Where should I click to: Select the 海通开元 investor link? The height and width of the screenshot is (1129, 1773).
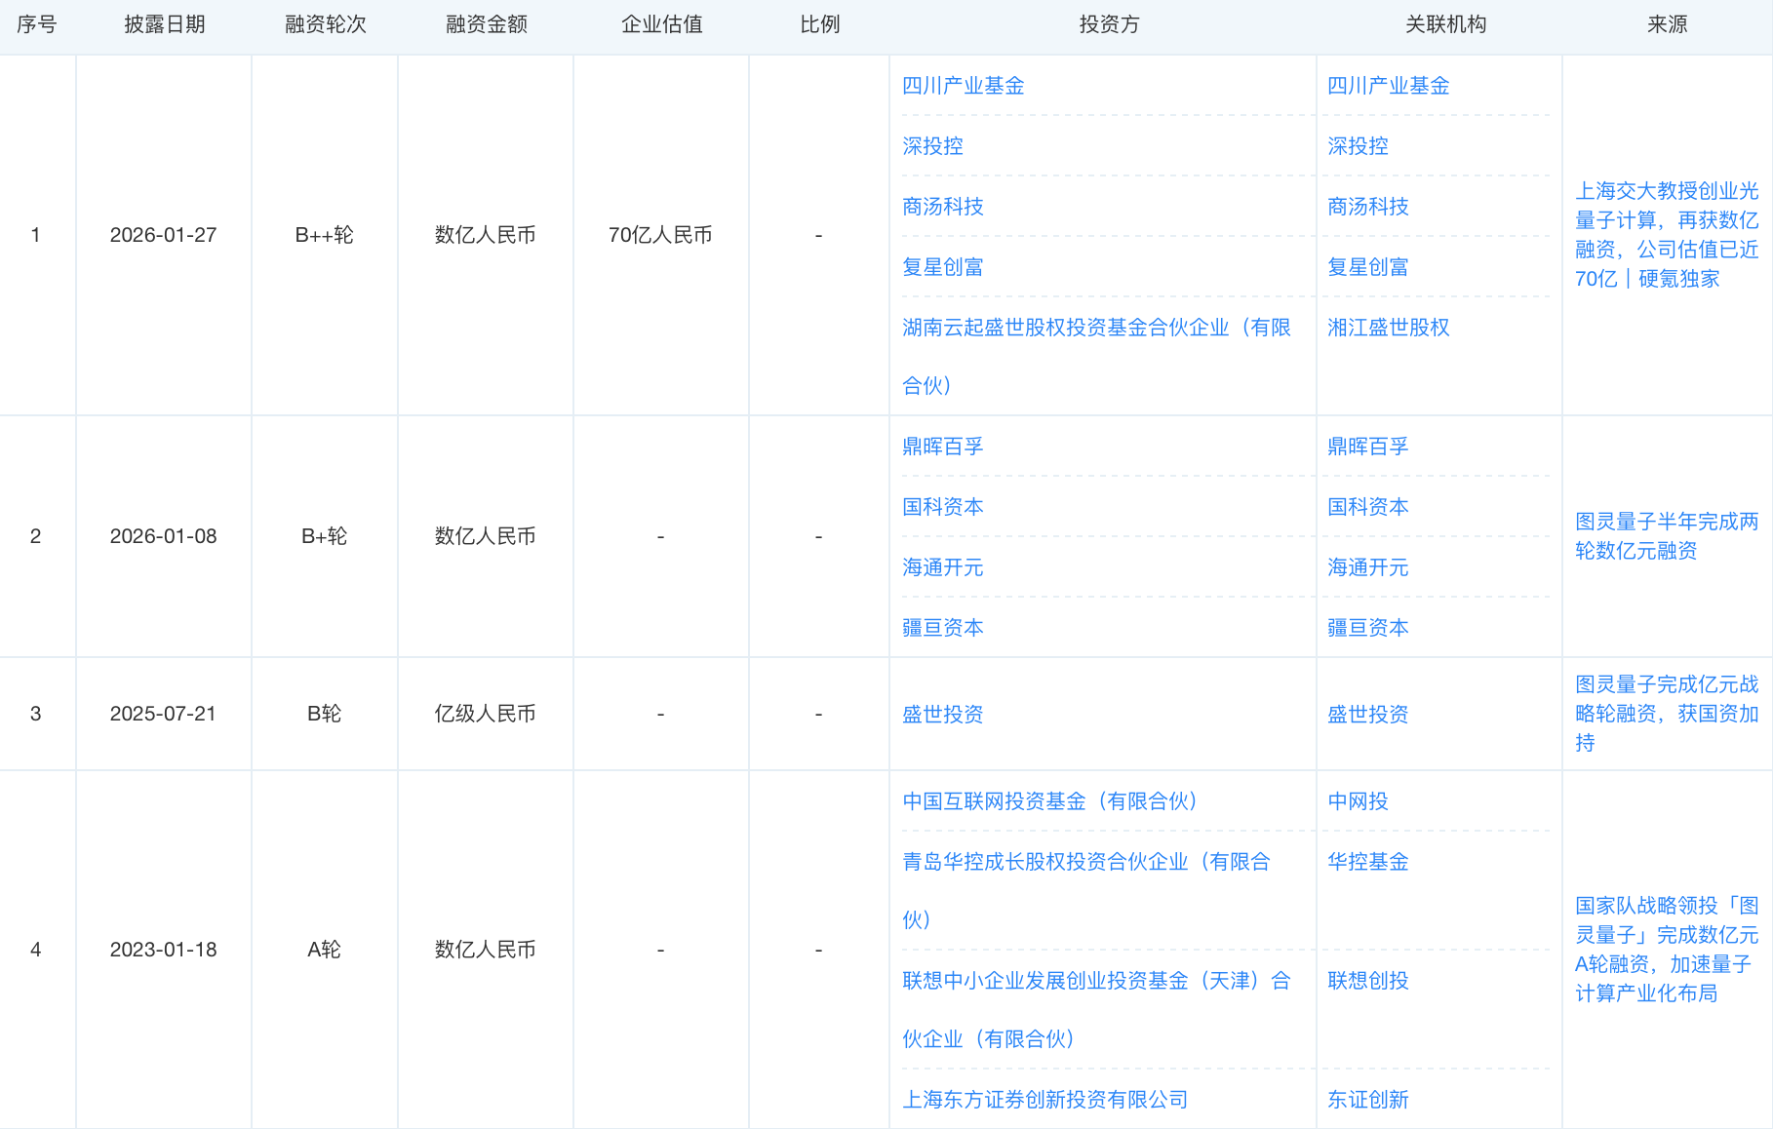(942, 567)
